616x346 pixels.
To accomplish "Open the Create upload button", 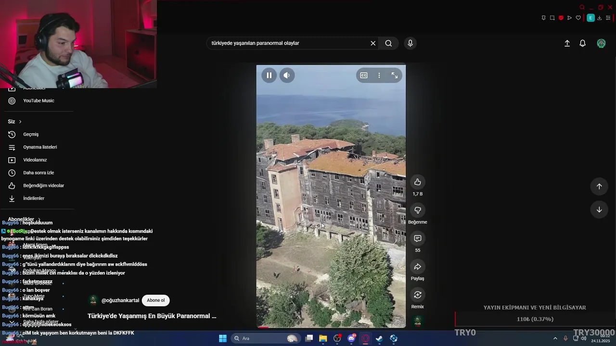I will click(x=567, y=43).
